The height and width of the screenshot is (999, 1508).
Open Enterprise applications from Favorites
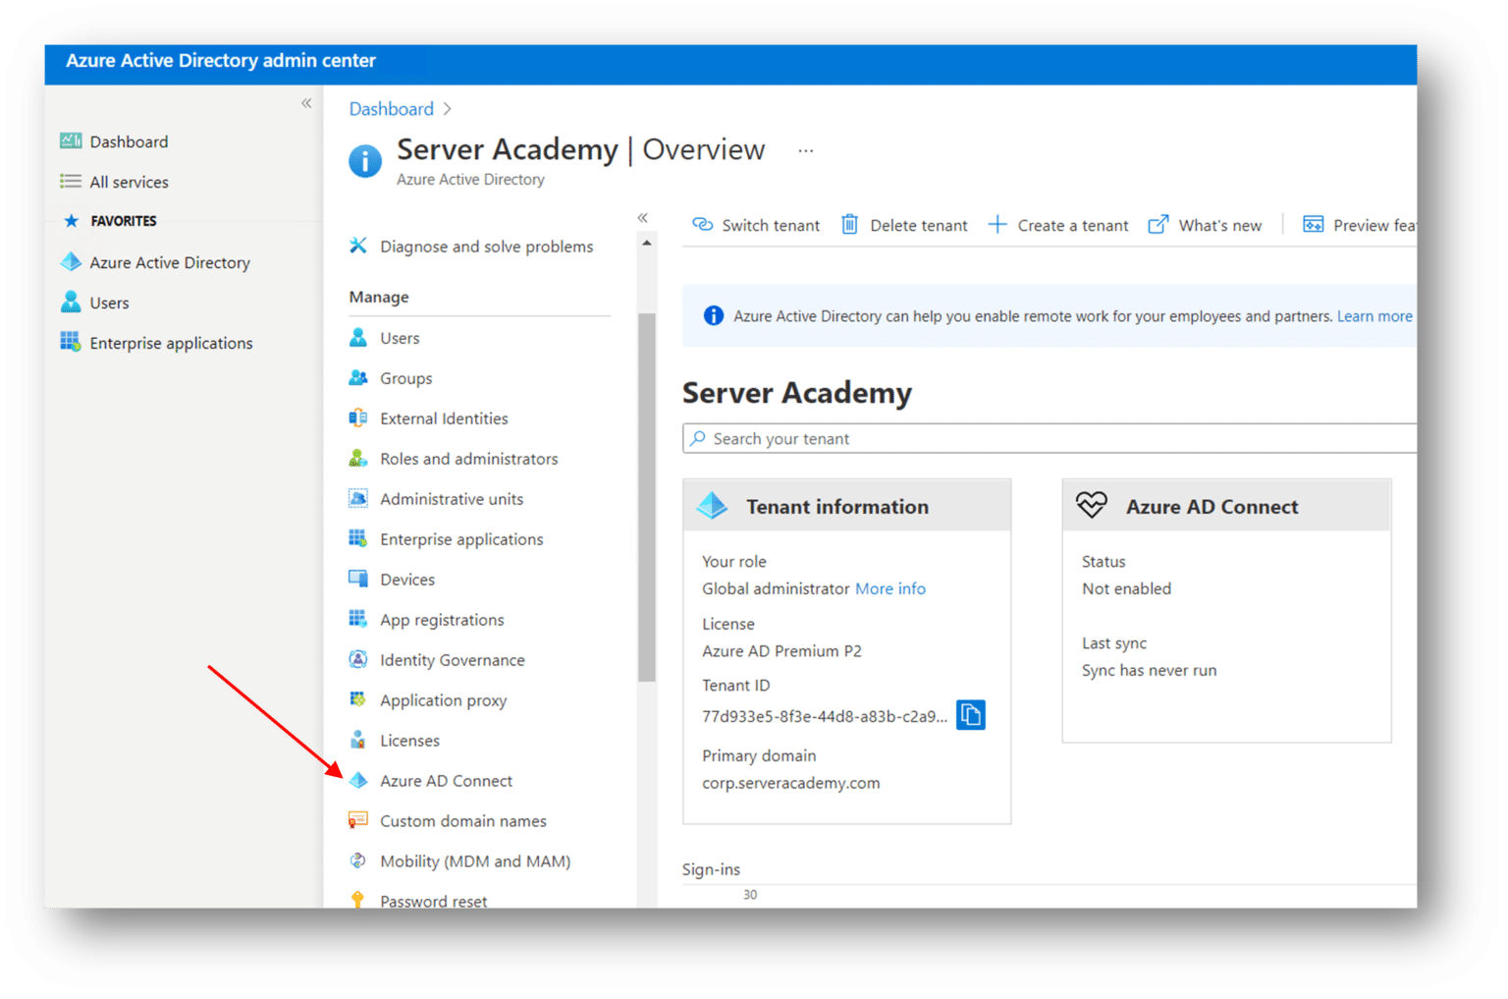171,342
